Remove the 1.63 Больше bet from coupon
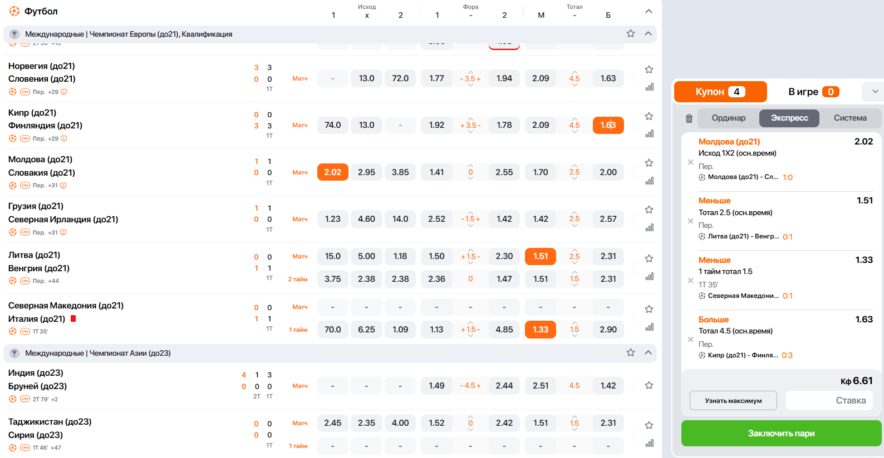The image size is (884, 458). [690, 340]
